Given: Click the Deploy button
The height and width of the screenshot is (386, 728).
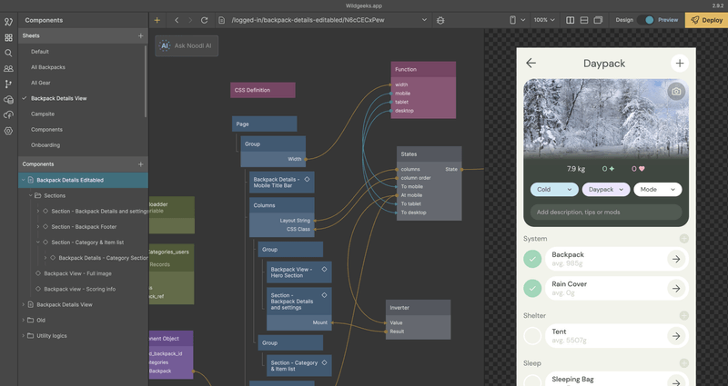Looking at the screenshot, I should 706,20.
